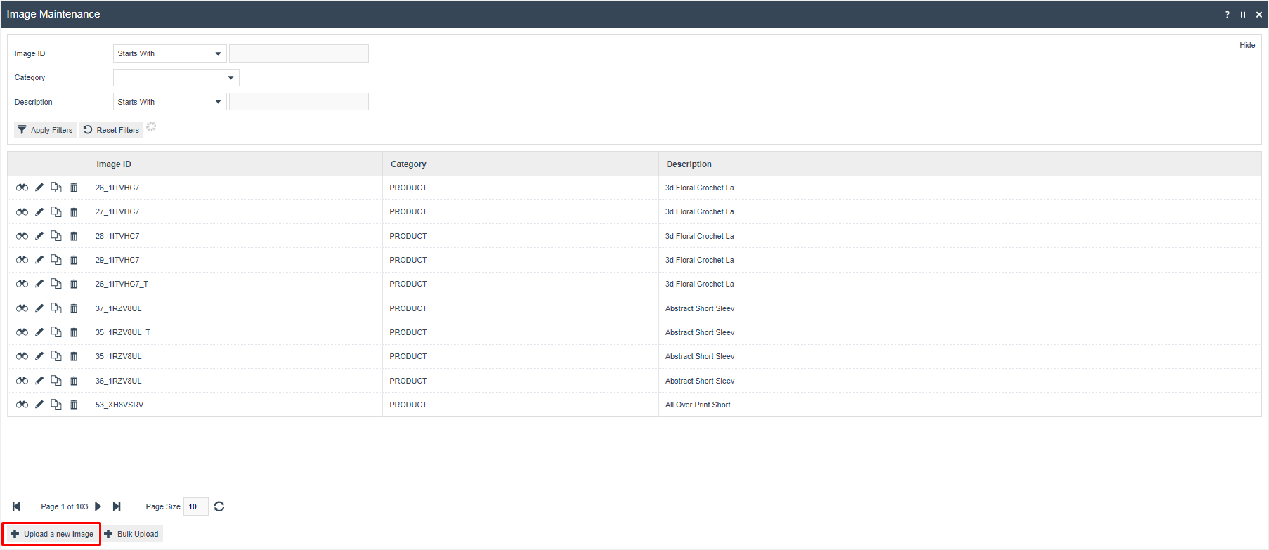Copy image 36_1RZV8UL record

(56, 381)
